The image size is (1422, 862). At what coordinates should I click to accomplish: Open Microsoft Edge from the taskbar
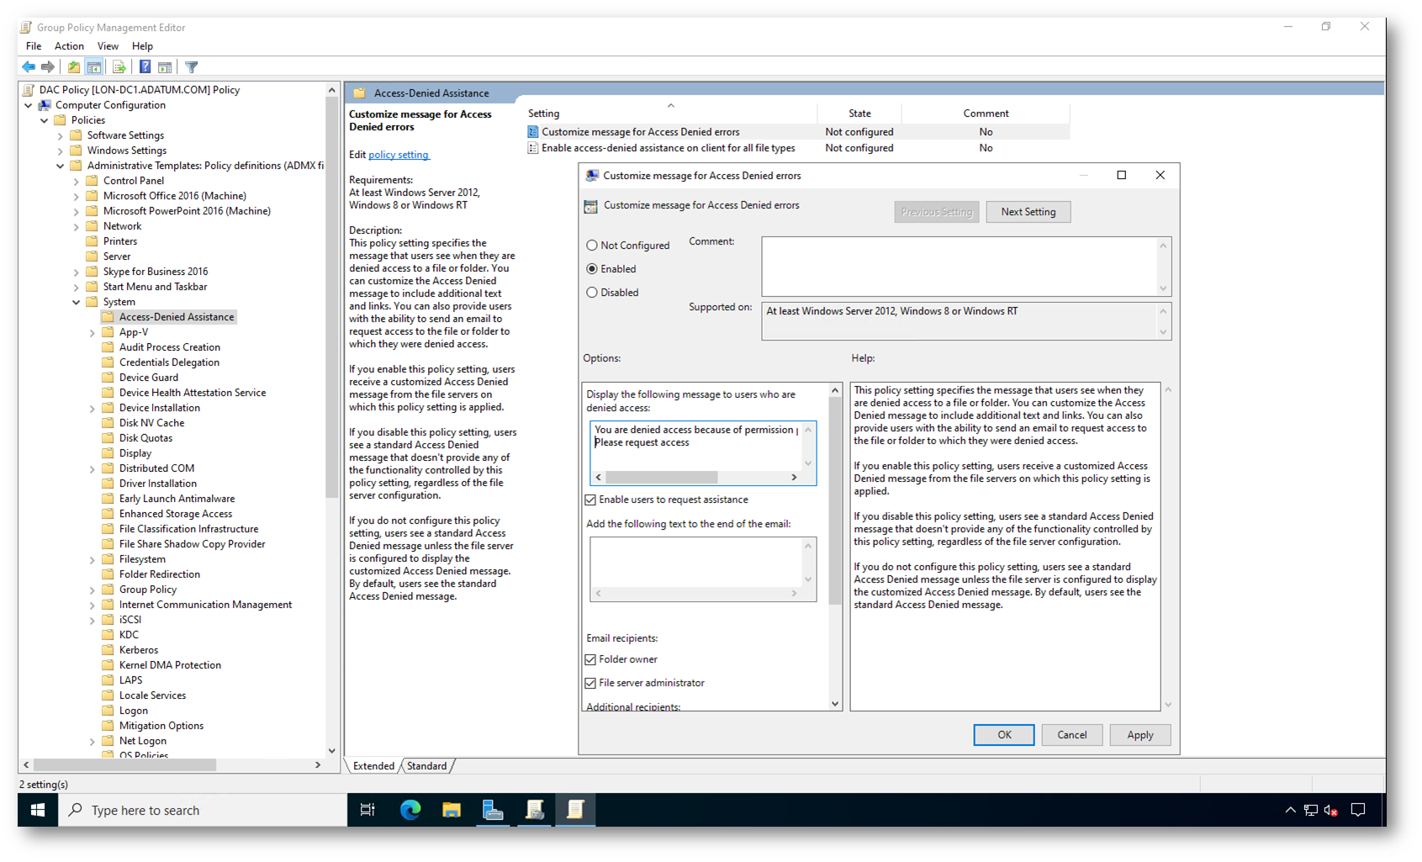click(410, 810)
